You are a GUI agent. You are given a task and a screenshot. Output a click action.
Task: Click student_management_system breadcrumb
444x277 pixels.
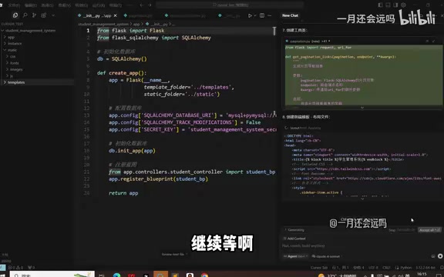tap(103, 25)
